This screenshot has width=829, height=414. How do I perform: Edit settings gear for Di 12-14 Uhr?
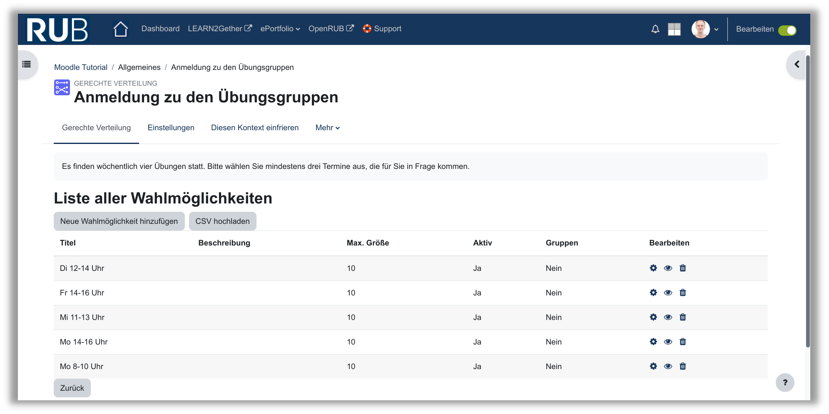[653, 268]
